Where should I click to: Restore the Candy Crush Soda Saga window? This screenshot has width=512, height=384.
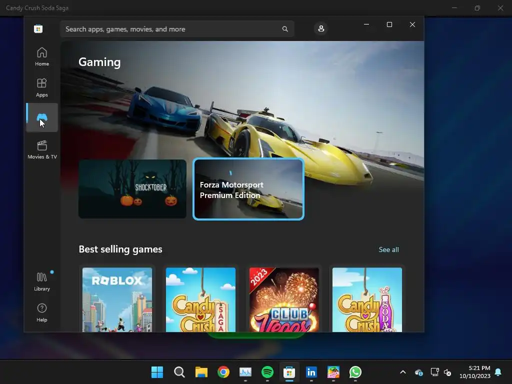pos(477,8)
